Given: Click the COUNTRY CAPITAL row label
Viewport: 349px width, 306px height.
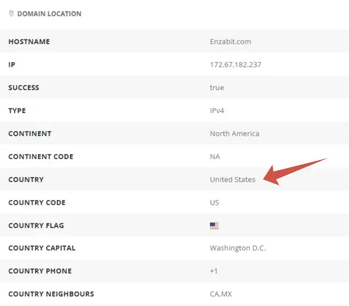Looking at the screenshot, I should [x=42, y=248].
